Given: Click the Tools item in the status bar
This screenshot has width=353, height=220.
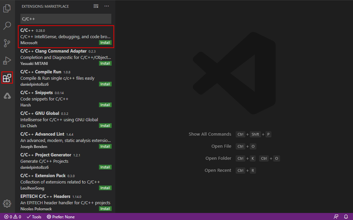Looking at the screenshot, I should [34, 217].
